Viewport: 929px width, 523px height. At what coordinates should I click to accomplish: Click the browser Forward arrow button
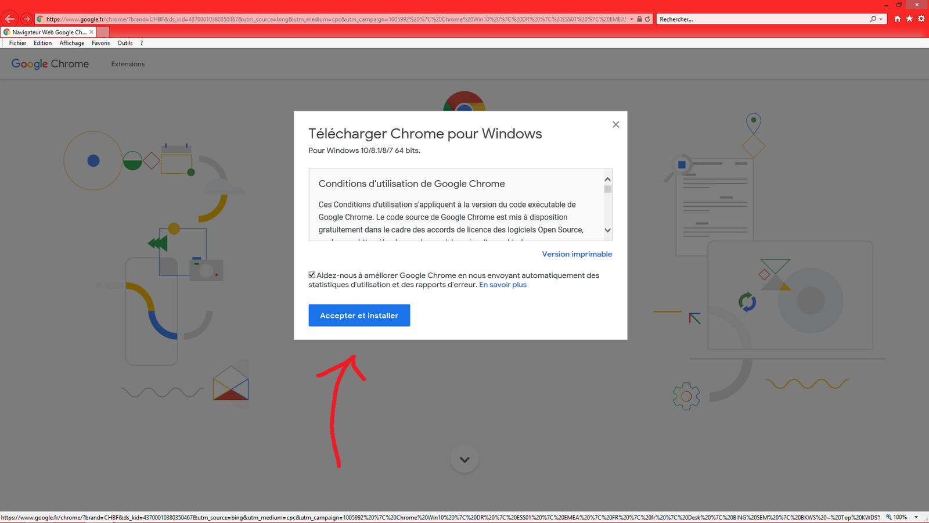pos(26,19)
